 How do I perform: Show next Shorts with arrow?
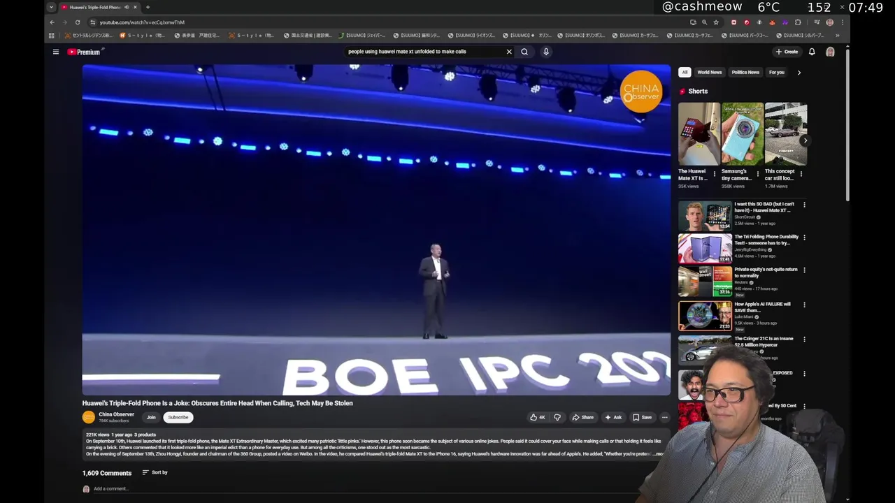[x=805, y=140]
